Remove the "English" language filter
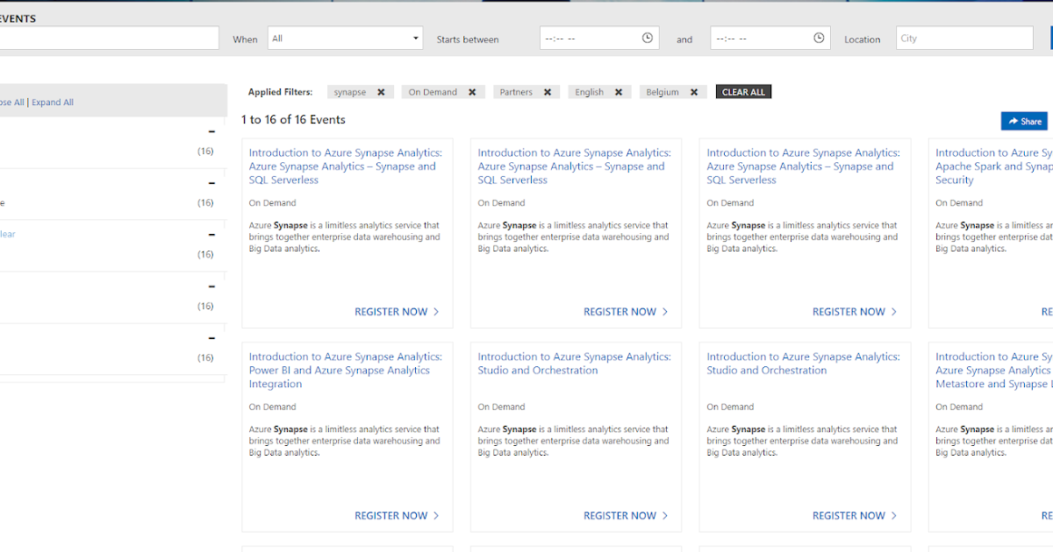This screenshot has width=1053, height=552. [x=618, y=91]
